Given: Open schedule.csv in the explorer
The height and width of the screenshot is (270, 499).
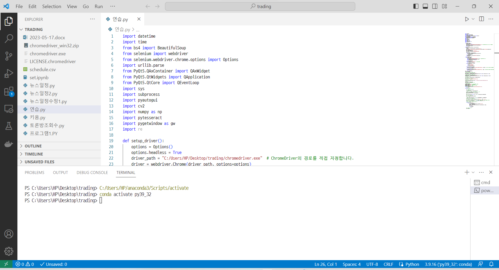Looking at the screenshot, I should click(43, 69).
